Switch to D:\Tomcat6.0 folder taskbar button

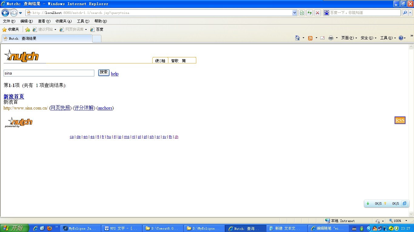pos(163,228)
